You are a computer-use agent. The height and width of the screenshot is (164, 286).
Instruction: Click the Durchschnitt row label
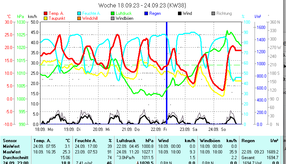tap(14, 157)
